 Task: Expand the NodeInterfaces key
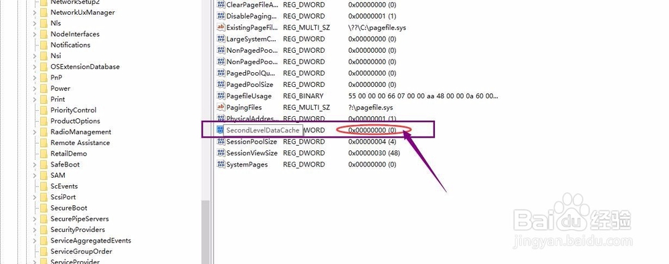coord(35,34)
